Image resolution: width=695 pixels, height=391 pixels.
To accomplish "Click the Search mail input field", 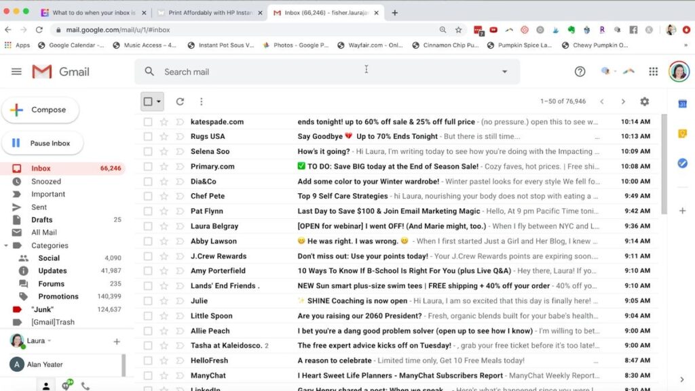I will [x=328, y=71].
